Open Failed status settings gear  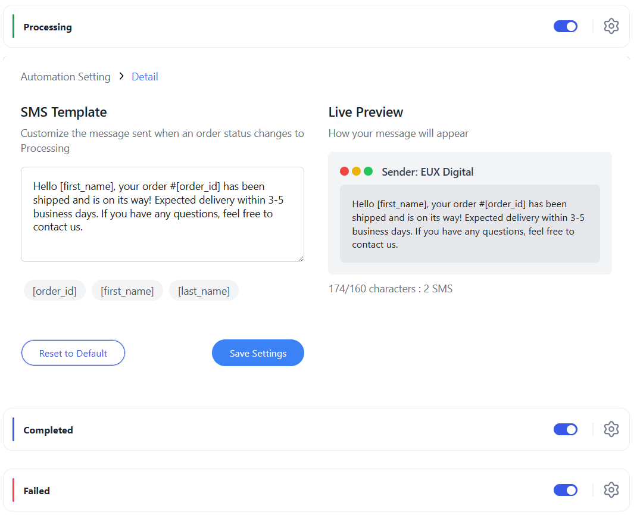611,490
